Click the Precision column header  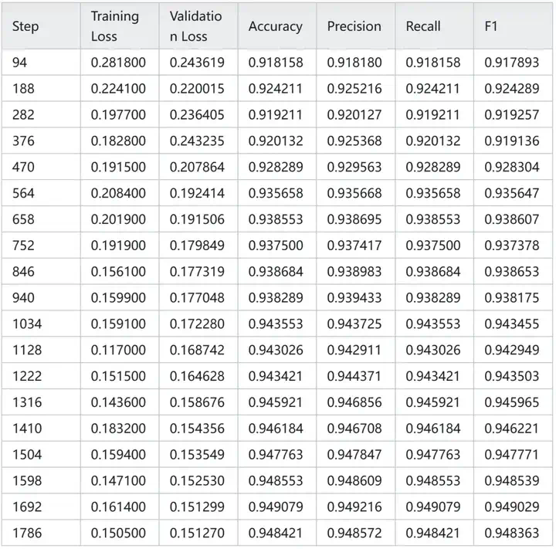[354, 26]
